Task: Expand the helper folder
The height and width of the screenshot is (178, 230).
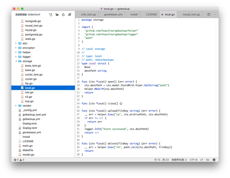Action: point(16,52)
